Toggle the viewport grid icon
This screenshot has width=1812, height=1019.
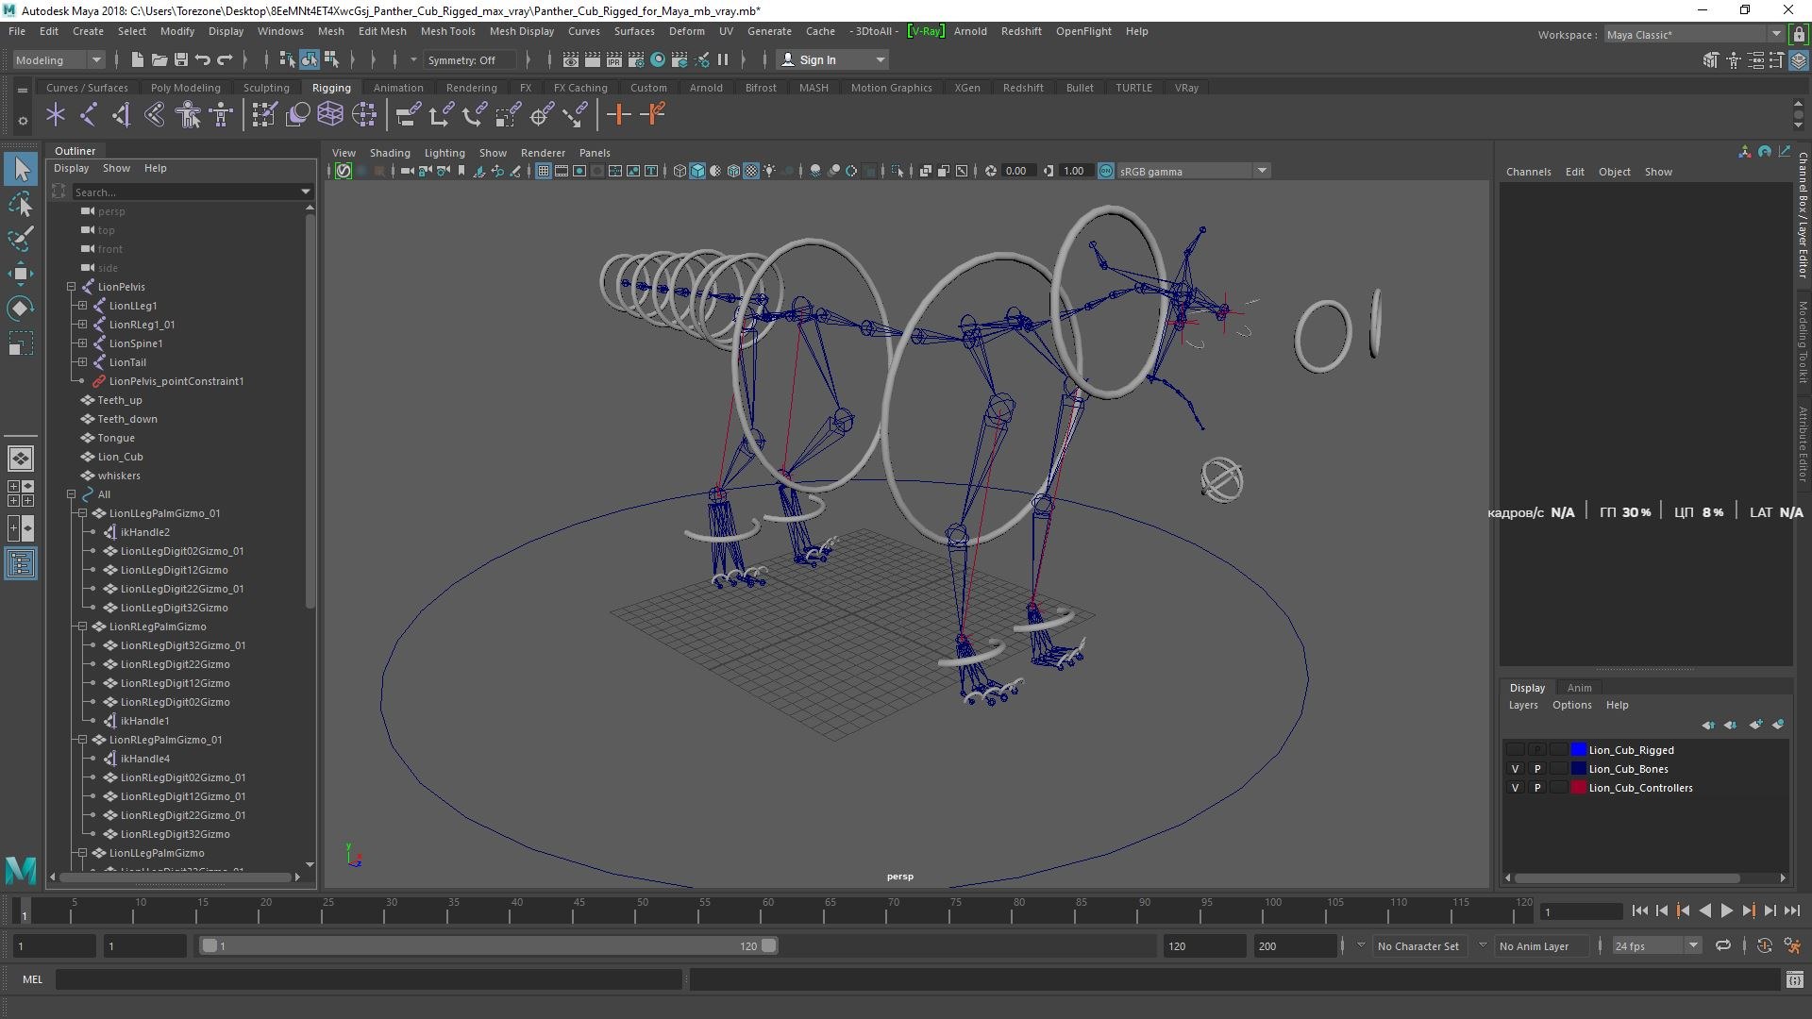[544, 171]
